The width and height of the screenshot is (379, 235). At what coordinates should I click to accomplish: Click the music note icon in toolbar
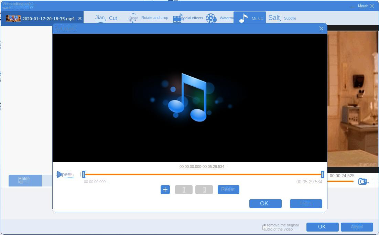click(x=243, y=18)
